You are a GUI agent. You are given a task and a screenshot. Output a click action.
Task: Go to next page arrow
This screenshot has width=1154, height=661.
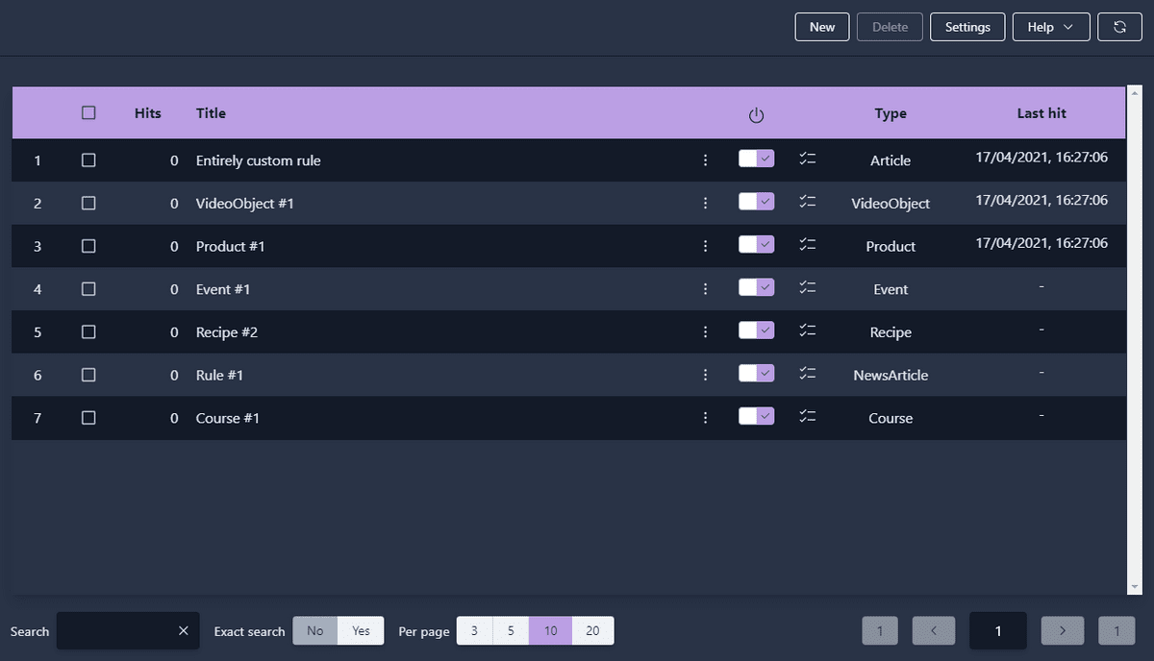1063,630
